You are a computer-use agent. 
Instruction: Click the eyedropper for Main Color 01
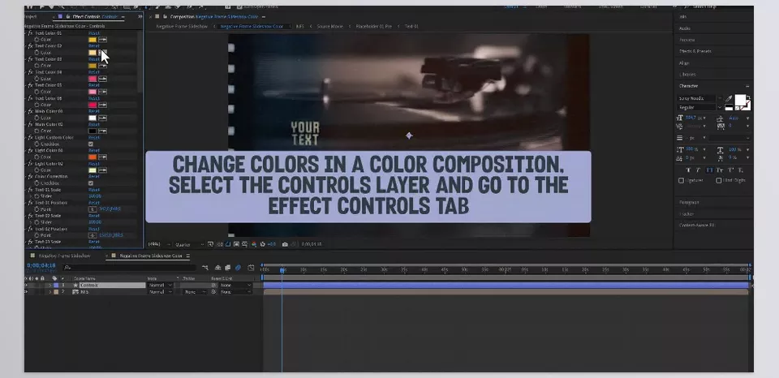point(103,118)
